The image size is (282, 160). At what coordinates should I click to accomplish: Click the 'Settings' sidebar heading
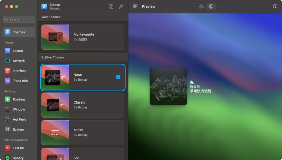click(x=10, y=91)
